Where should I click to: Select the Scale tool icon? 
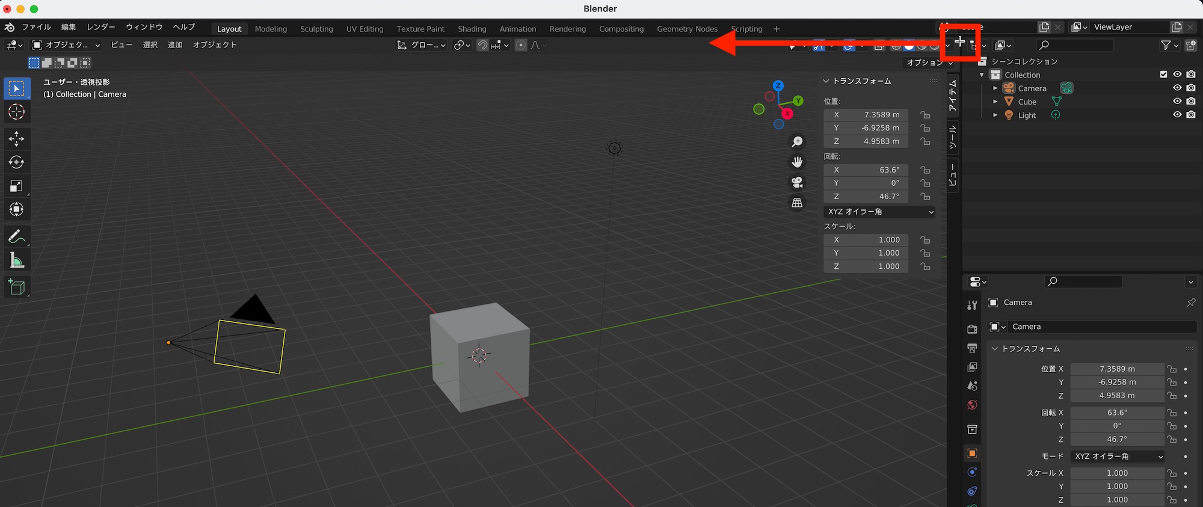point(16,186)
